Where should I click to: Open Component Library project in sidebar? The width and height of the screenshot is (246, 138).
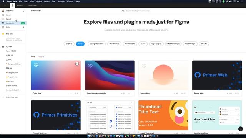[13, 64]
